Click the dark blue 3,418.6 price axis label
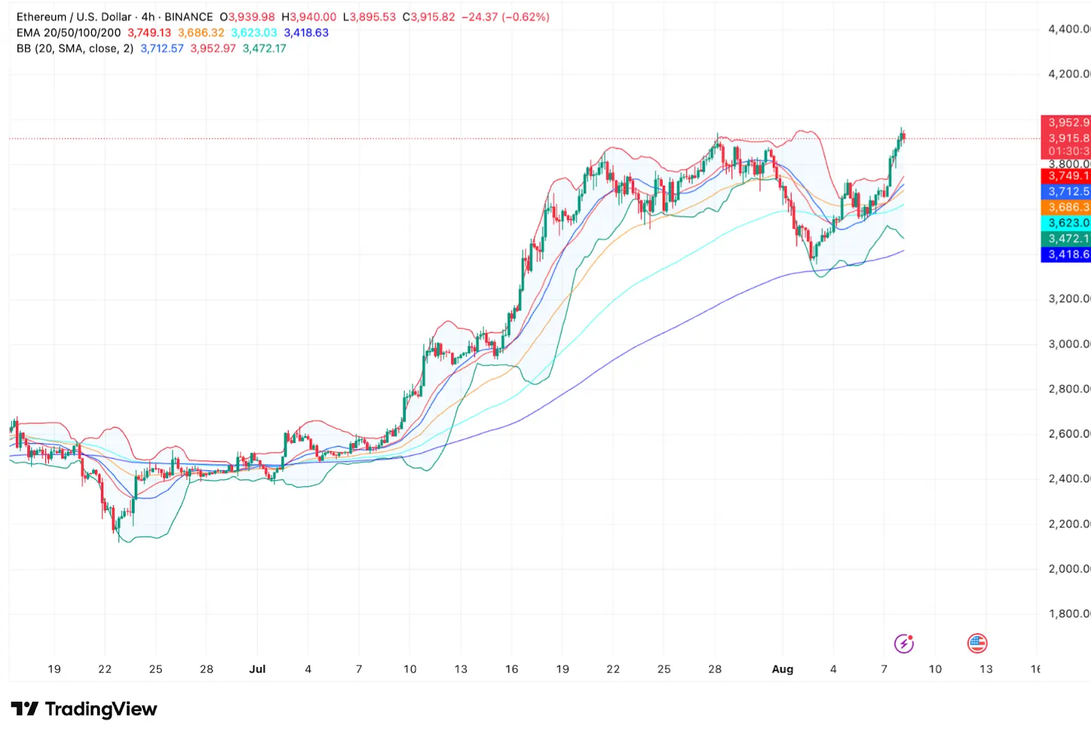 (x=1066, y=254)
